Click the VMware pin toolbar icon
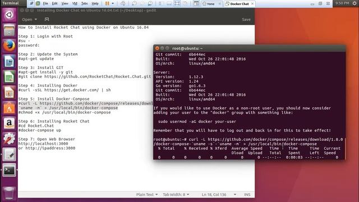This screenshot has height=202, width=359. [31, 3]
